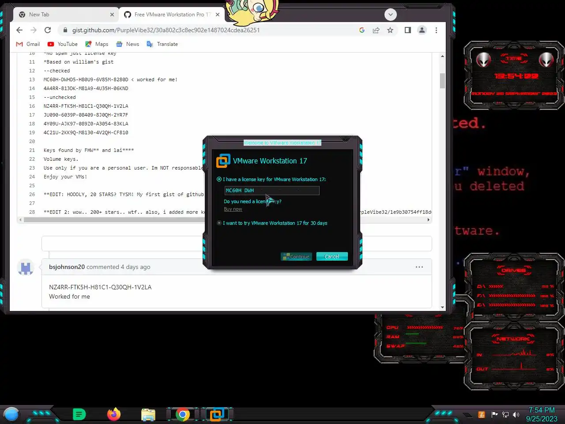
Task: Click the orange Java tray icon
Action: click(482, 414)
